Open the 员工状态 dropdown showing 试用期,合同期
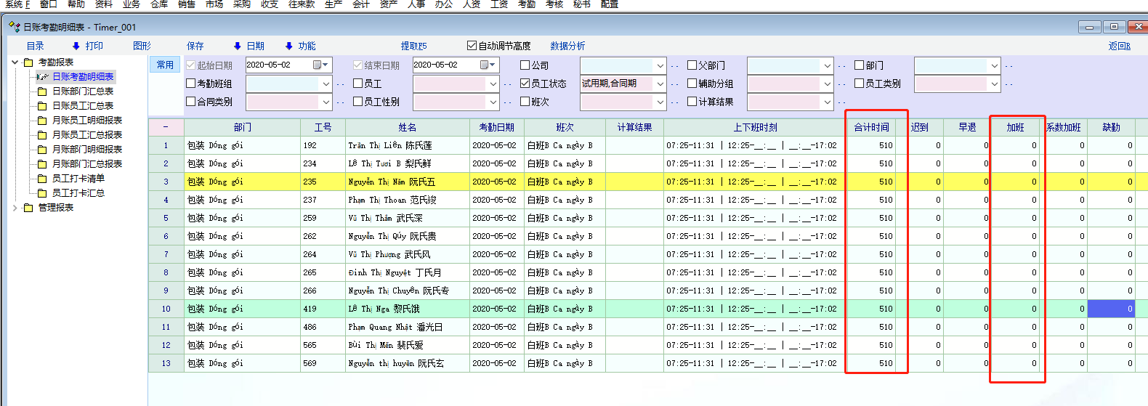This screenshot has height=406, width=1148. coord(660,84)
